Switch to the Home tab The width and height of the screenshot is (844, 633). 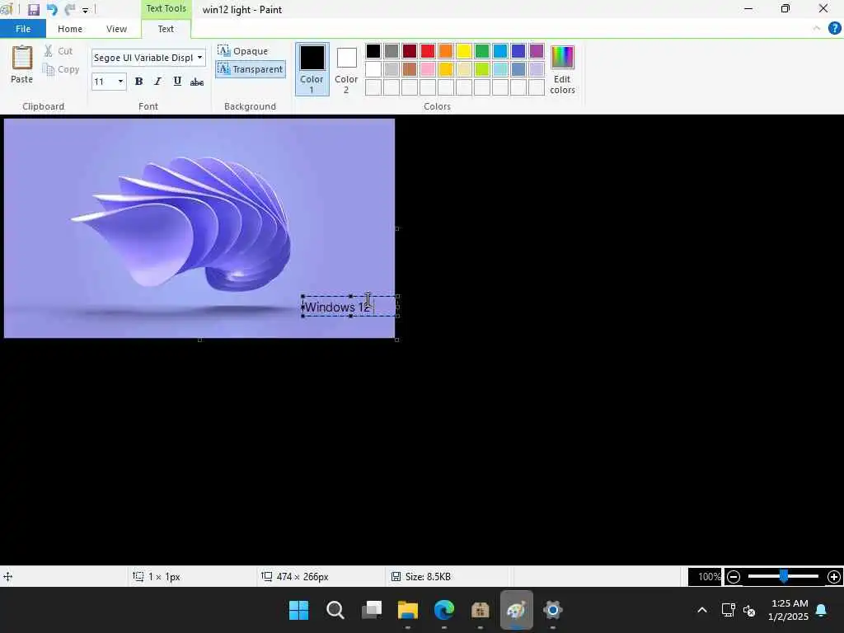coord(70,29)
